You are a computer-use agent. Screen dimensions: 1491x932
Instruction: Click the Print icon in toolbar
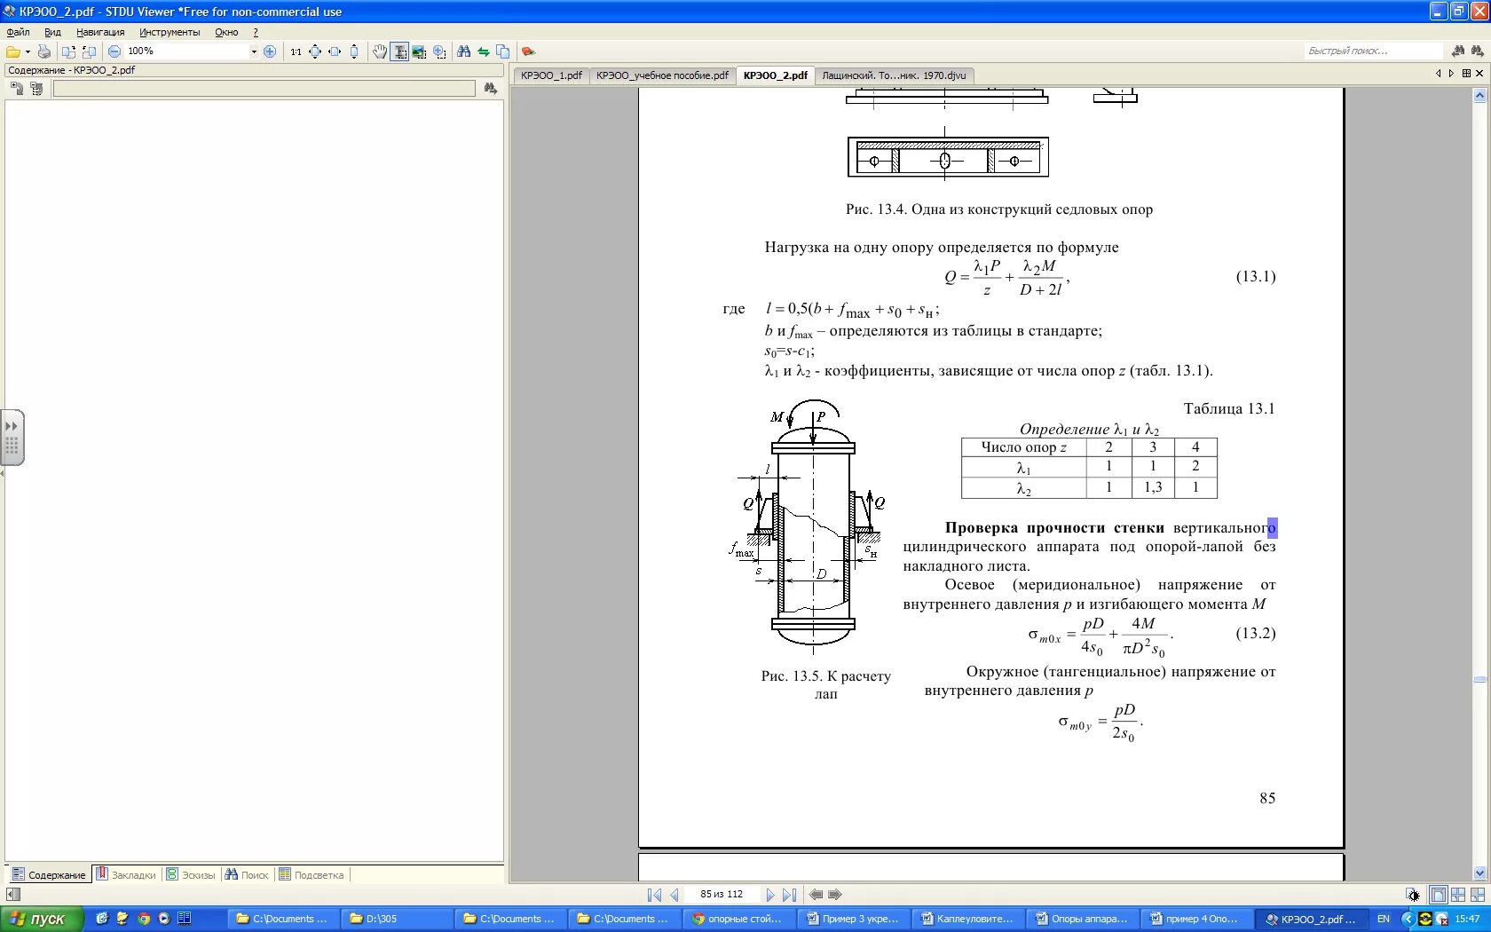coord(43,51)
